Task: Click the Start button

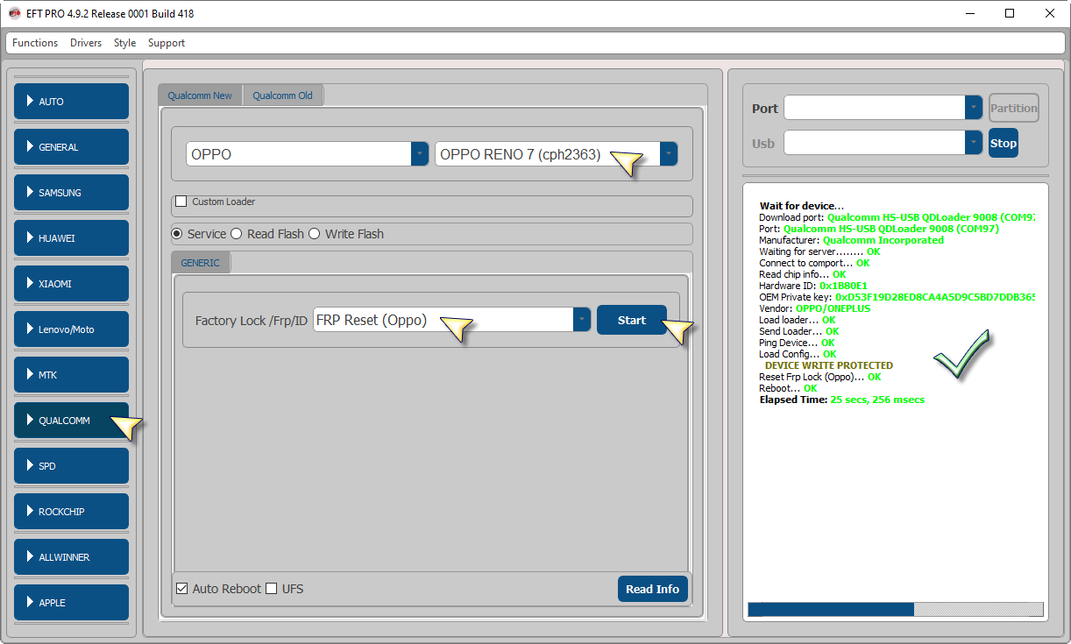Action: click(x=632, y=320)
